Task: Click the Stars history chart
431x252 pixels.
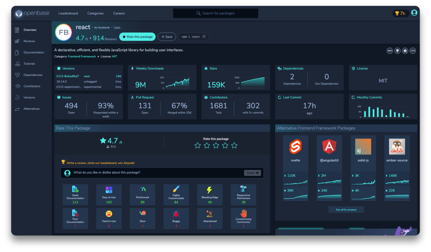Action: 249,82
